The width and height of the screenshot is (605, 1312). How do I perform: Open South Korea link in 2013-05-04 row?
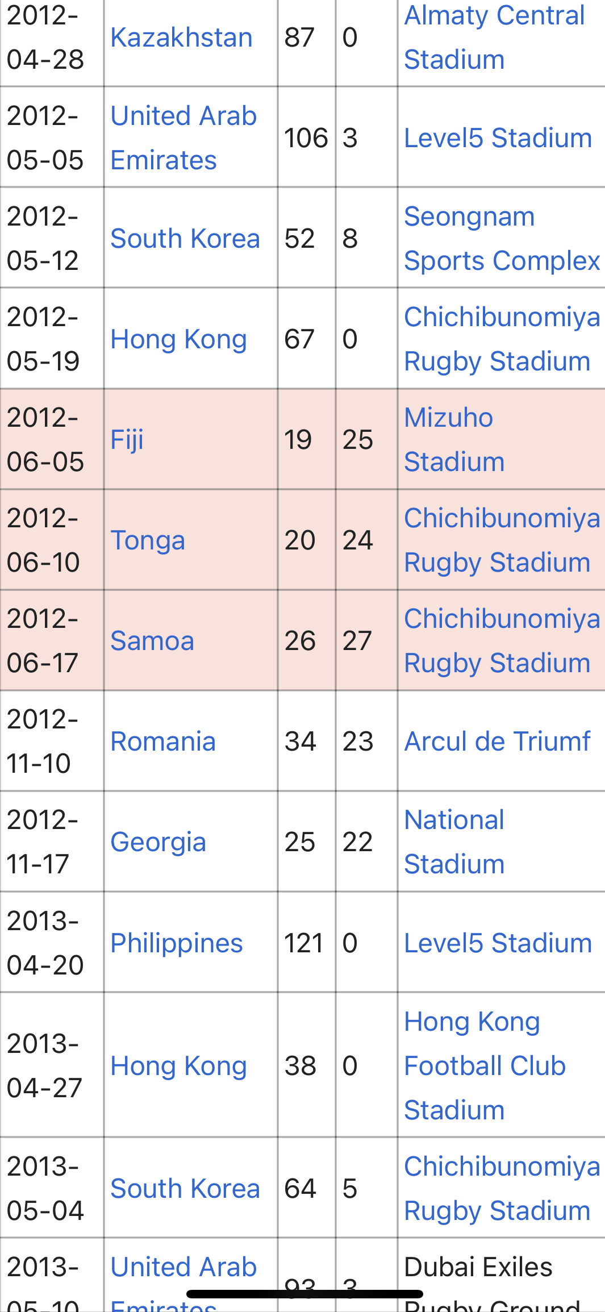coord(185,1189)
